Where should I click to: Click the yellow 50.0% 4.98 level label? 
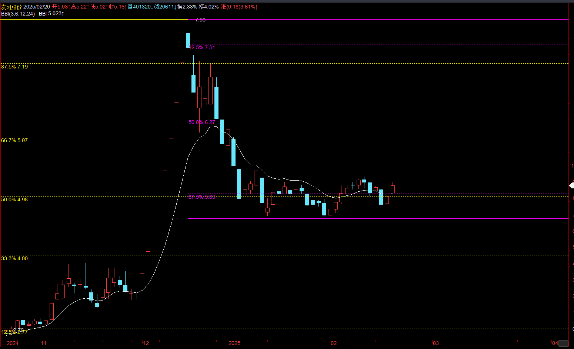click(14, 199)
